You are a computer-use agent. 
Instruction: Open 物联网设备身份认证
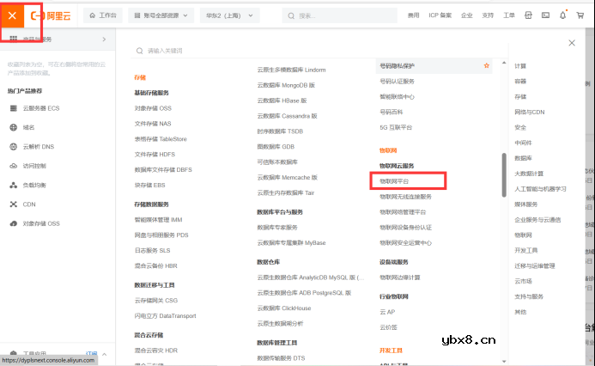tap(405, 228)
